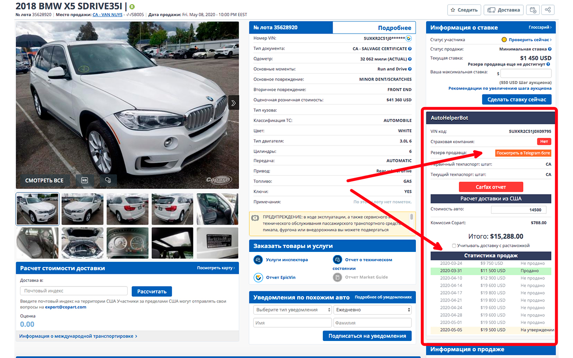The height and width of the screenshot is (358, 573).
Task: Click the Отчет EpicVin icon
Action: [x=258, y=277]
